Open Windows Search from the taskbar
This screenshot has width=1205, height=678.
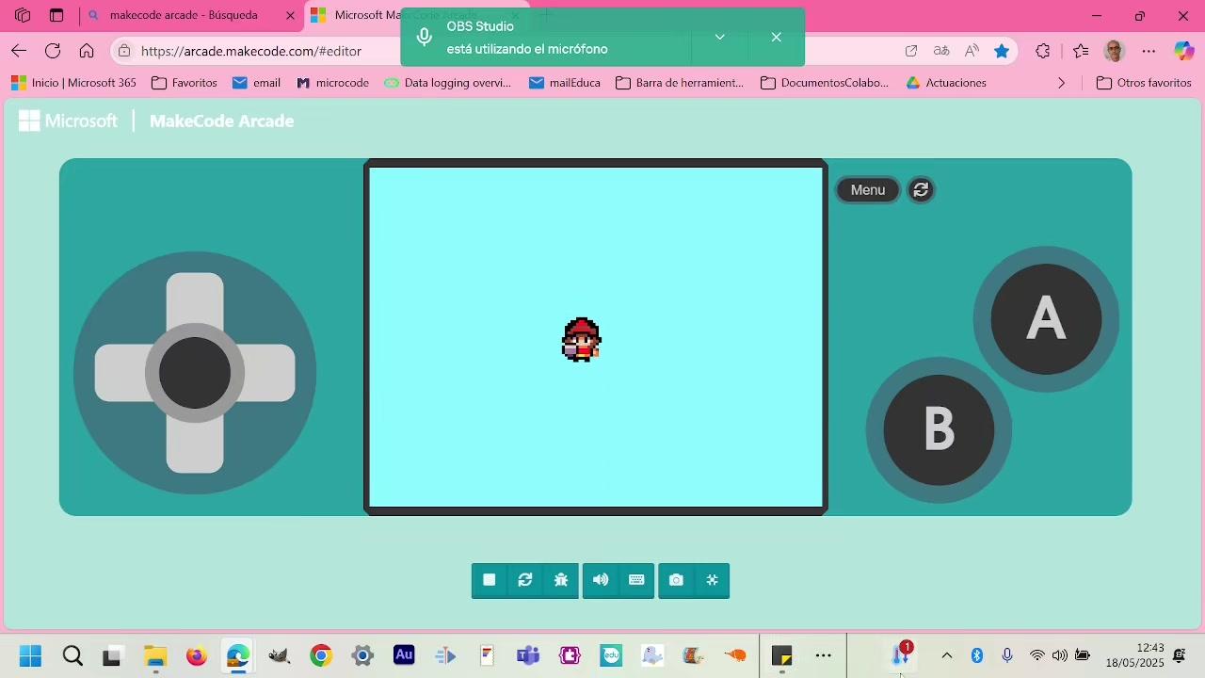click(x=72, y=655)
